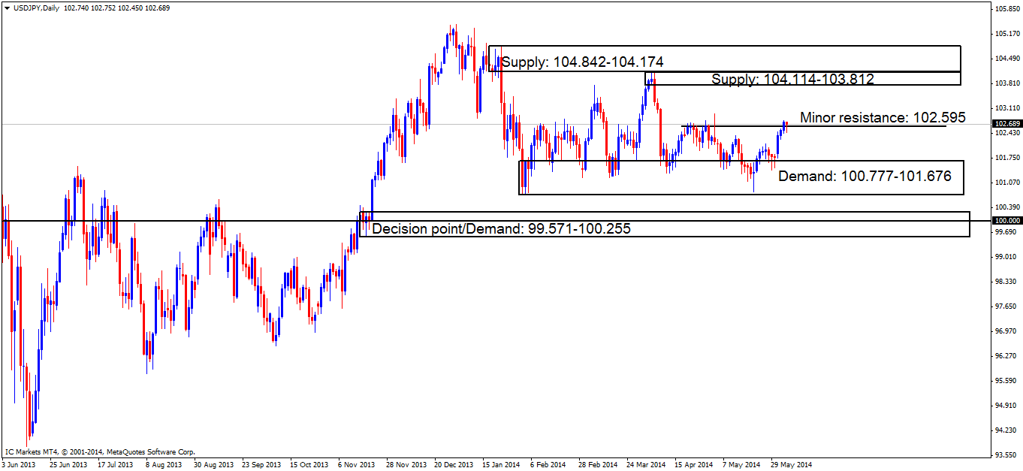Click the 28 Nov 2013 date label
1023x471 pixels.
(405, 465)
